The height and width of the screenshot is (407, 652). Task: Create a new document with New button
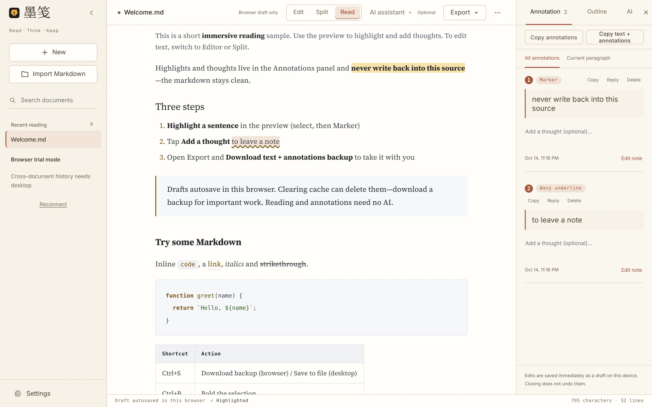(53, 52)
